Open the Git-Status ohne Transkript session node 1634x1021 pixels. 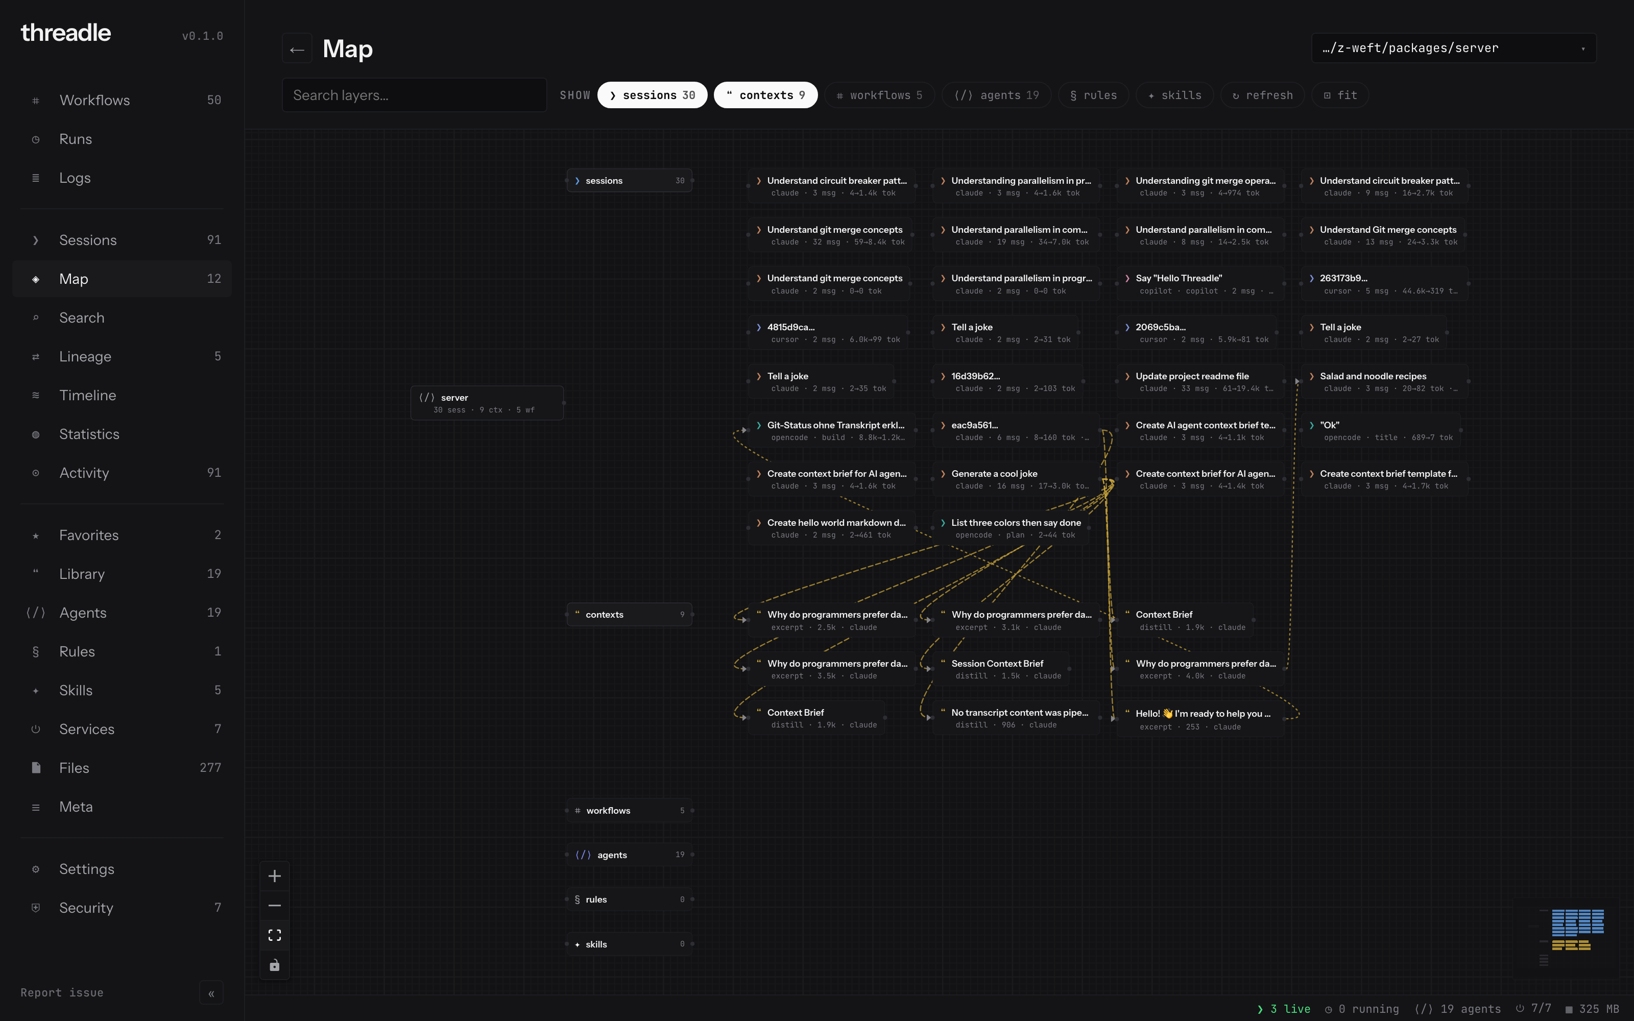coord(832,431)
